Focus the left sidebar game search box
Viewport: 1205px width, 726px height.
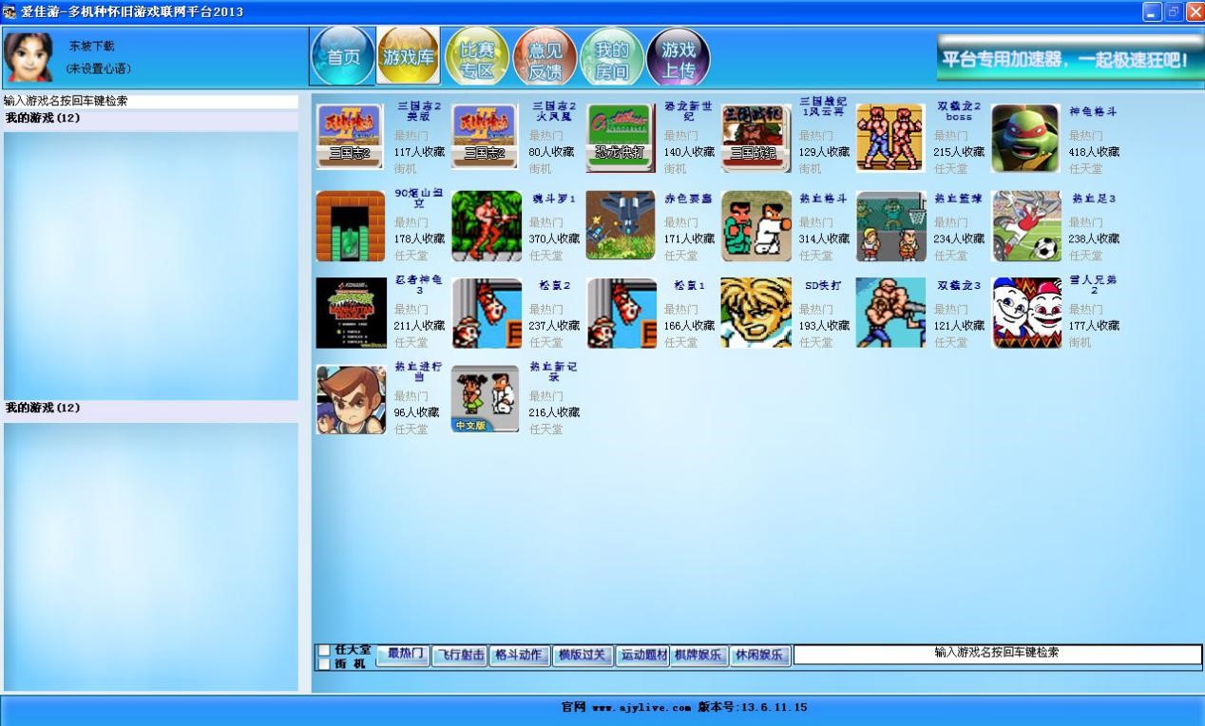click(150, 101)
